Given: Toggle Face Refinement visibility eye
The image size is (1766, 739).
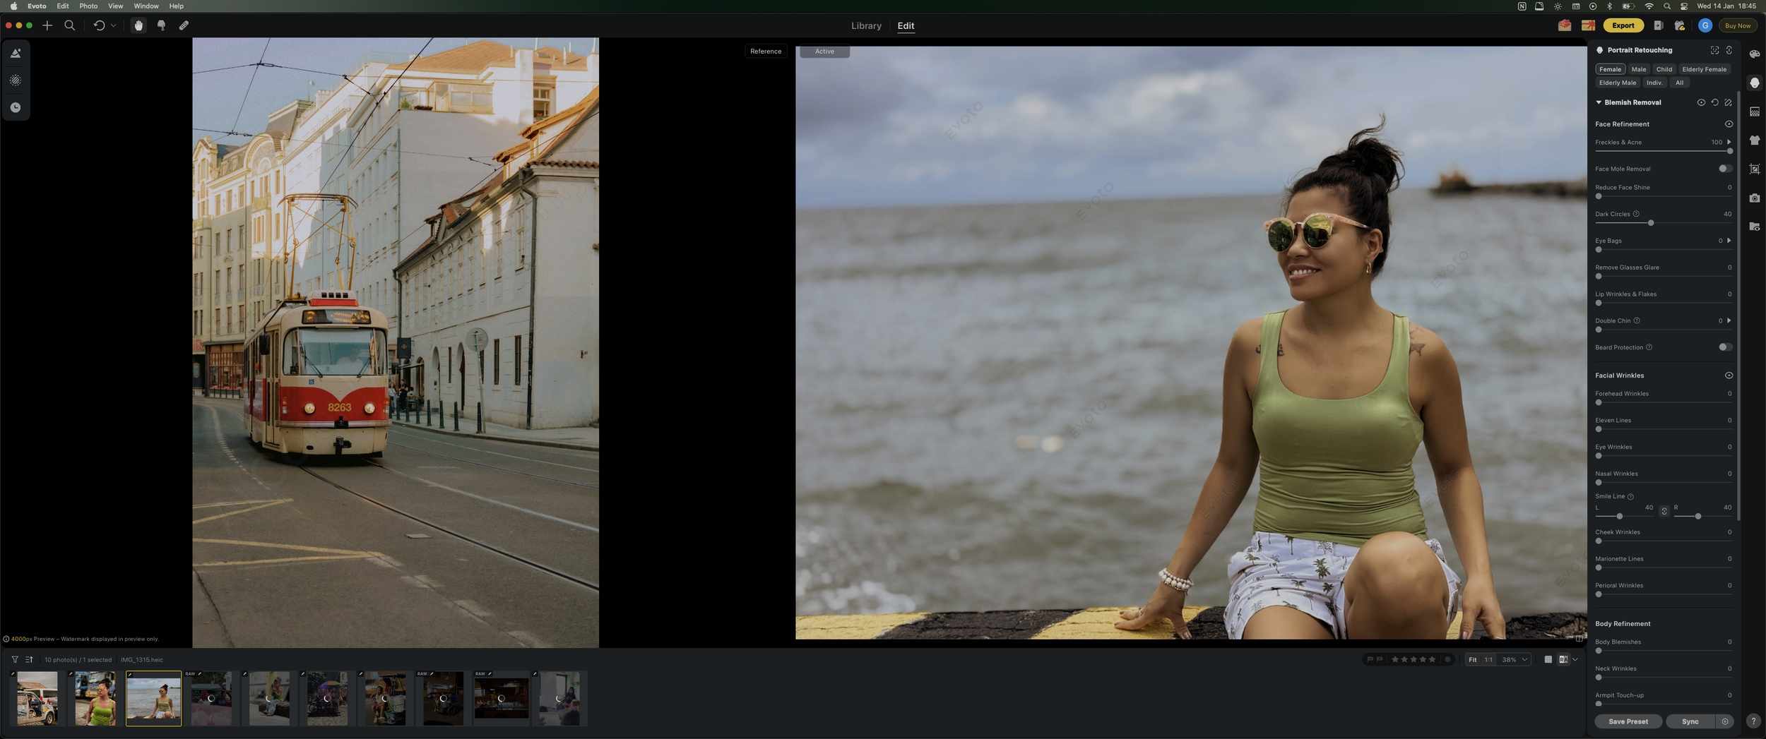Looking at the screenshot, I should click(x=1729, y=124).
